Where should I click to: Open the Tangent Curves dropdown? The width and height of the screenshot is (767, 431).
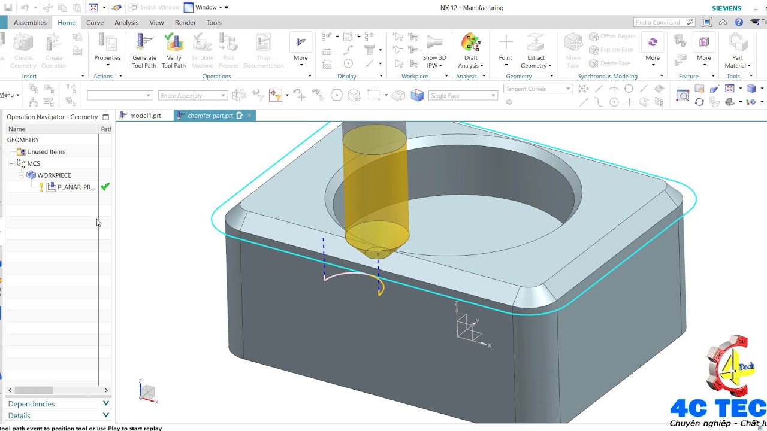[538, 89]
